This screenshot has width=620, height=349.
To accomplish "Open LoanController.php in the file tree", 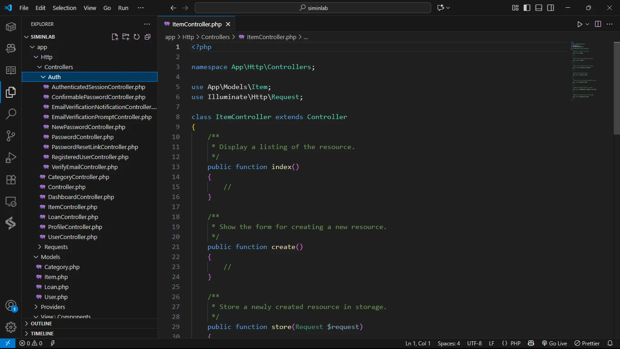I will tap(73, 217).
